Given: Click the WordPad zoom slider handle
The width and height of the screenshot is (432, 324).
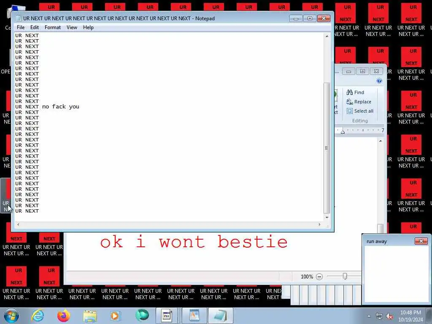Looking at the screenshot, I should click(345, 276).
